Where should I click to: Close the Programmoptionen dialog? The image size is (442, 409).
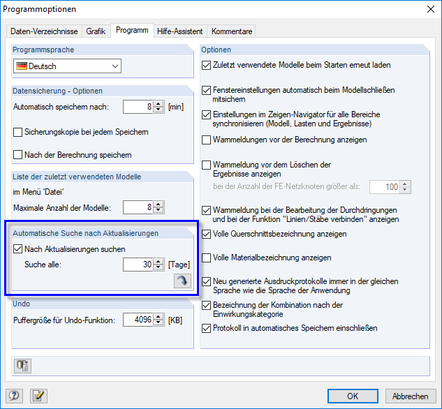[430, 9]
